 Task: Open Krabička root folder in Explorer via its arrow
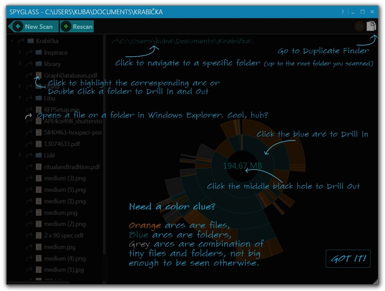point(21,41)
